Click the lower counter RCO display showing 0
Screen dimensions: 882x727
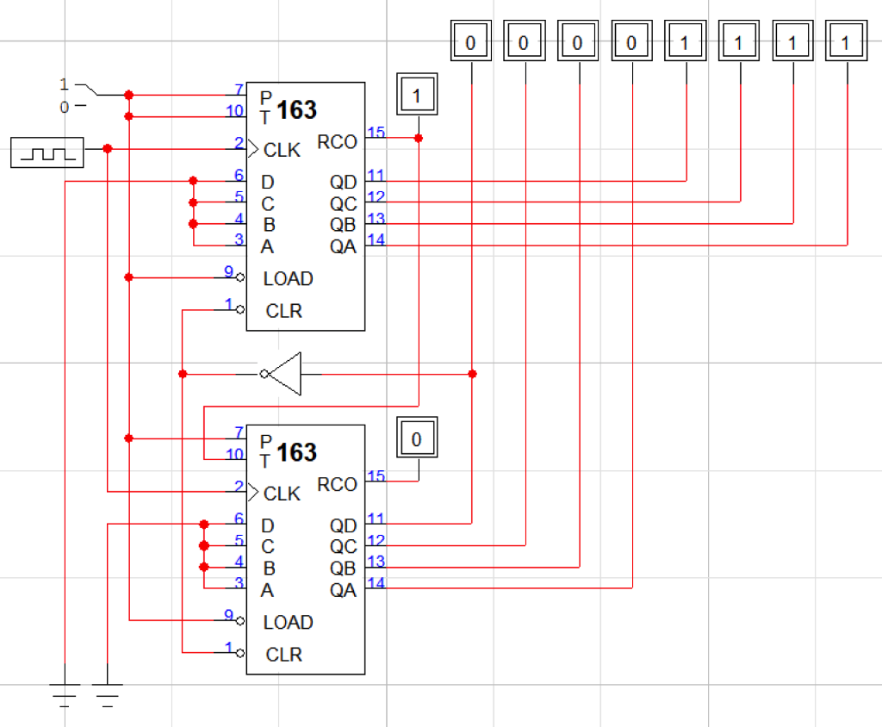pyautogui.click(x=416, y=438)
